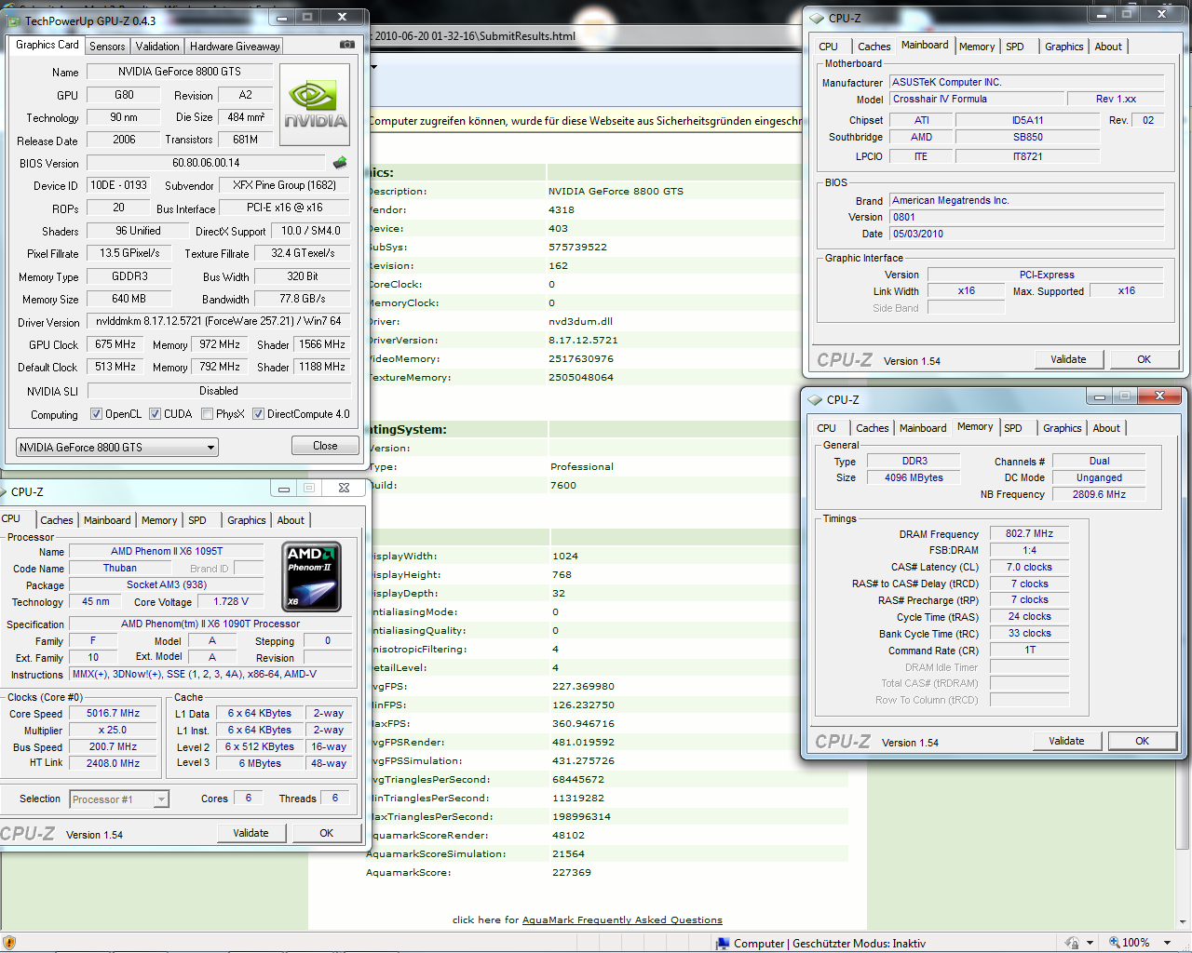Enable the PhysX checkbox in GPU-Z

(x=207, y=414)
